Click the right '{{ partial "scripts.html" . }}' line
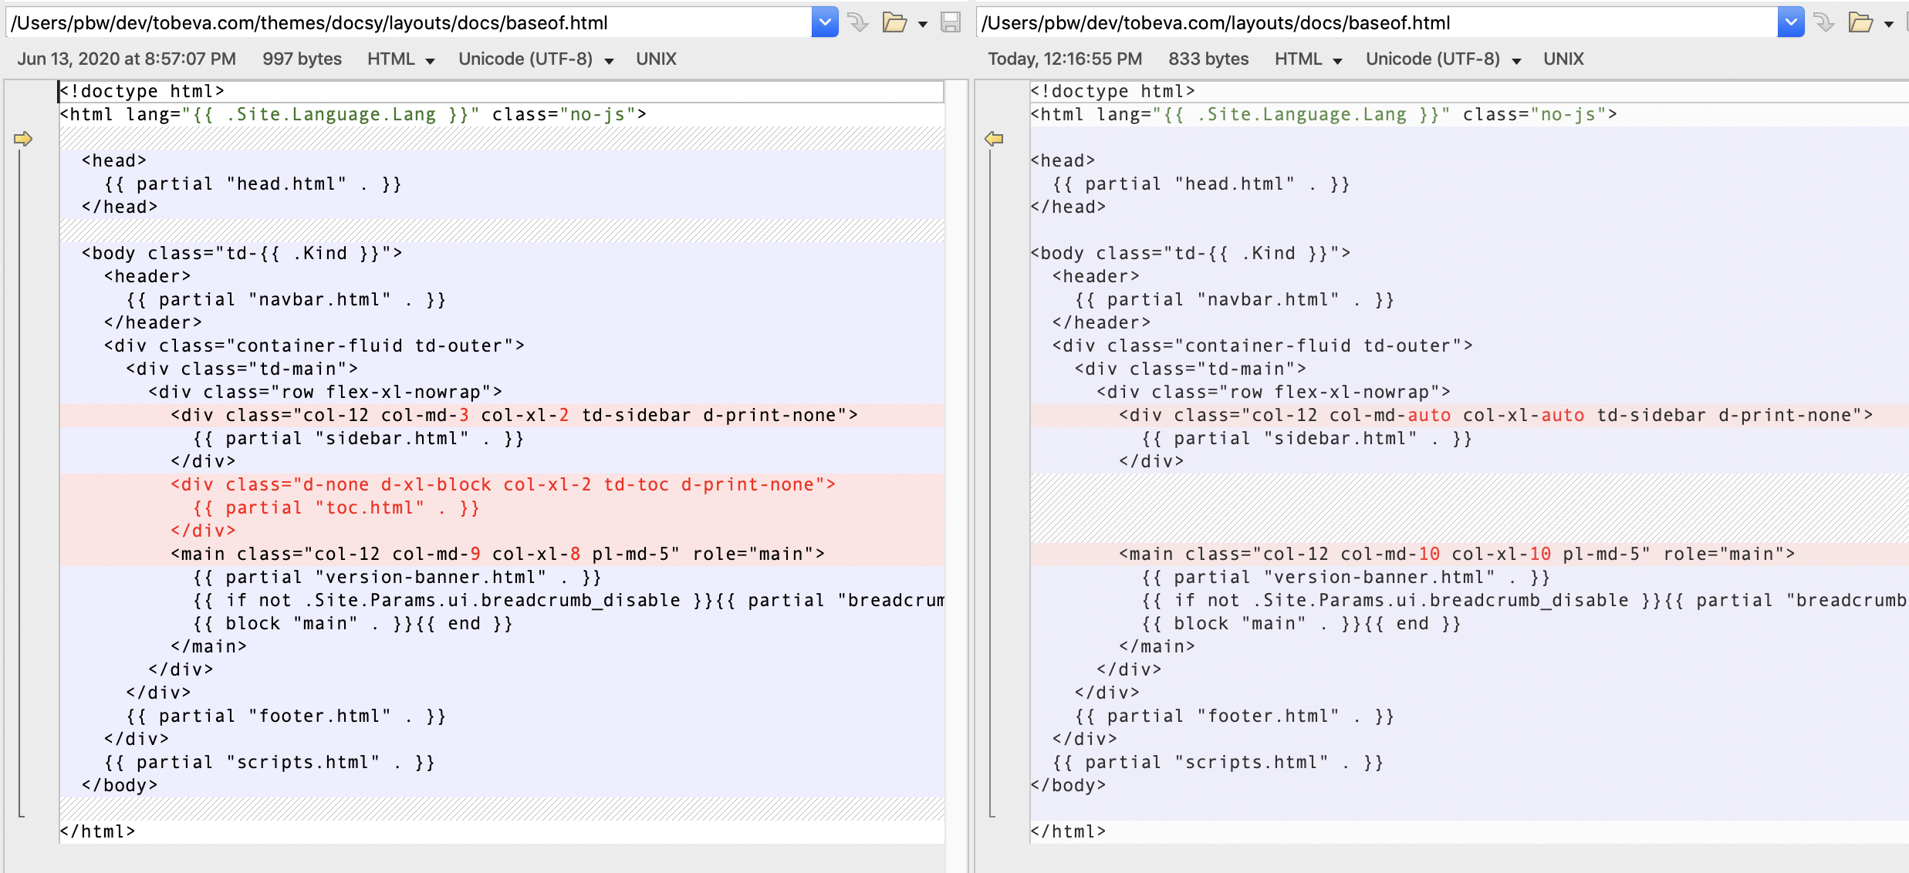Image resolution: width=1909 pixels, height=873 pixels. tap(1469, 763)
